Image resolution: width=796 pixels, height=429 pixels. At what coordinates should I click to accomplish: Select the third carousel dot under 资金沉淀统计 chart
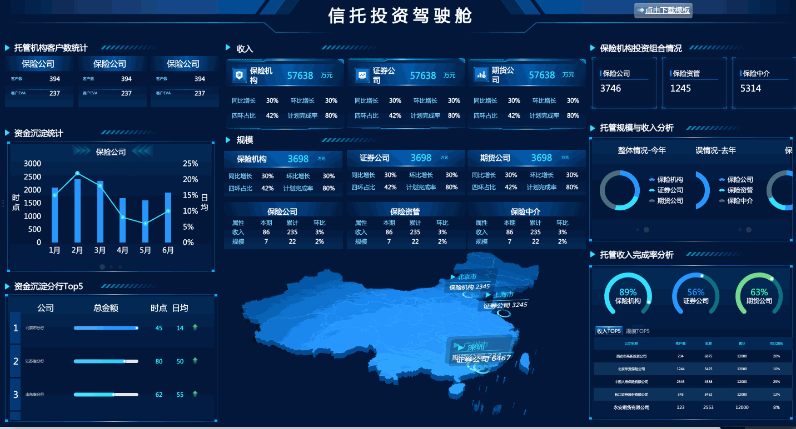120,267
